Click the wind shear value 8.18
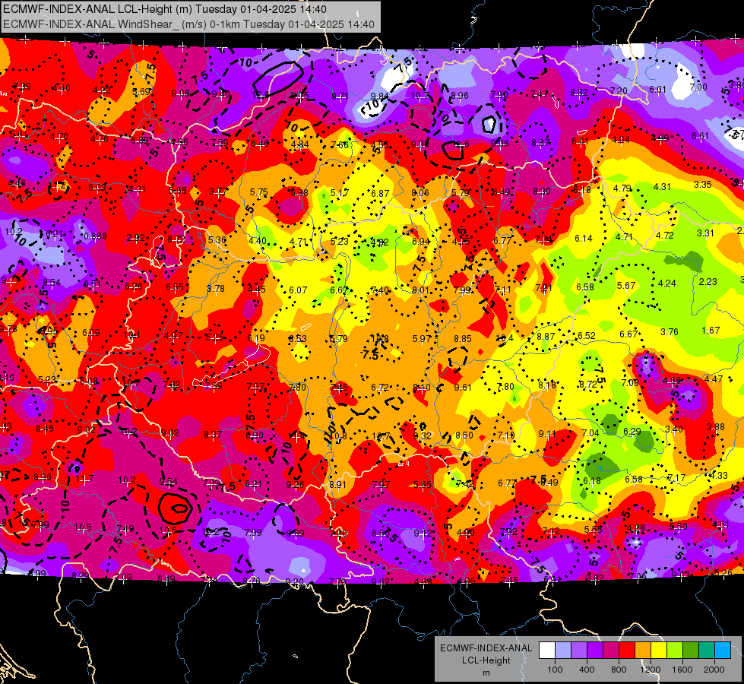 click(x=546, y=385)
